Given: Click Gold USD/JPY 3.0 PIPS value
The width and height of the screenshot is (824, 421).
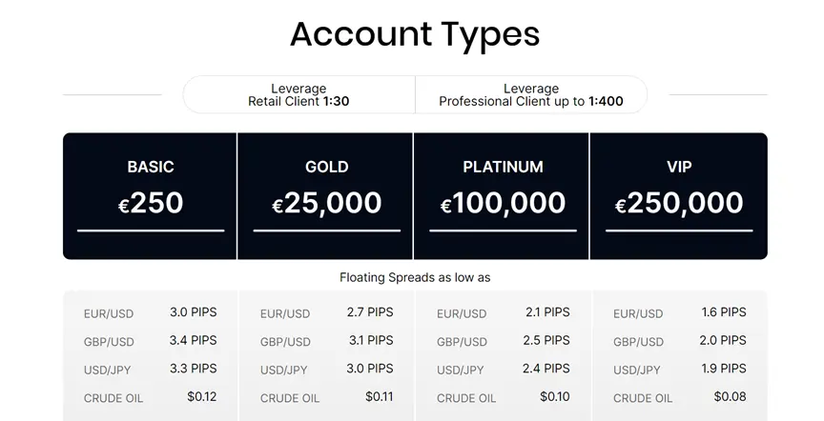Looking at the screenshot, I should tap(369, 369).
